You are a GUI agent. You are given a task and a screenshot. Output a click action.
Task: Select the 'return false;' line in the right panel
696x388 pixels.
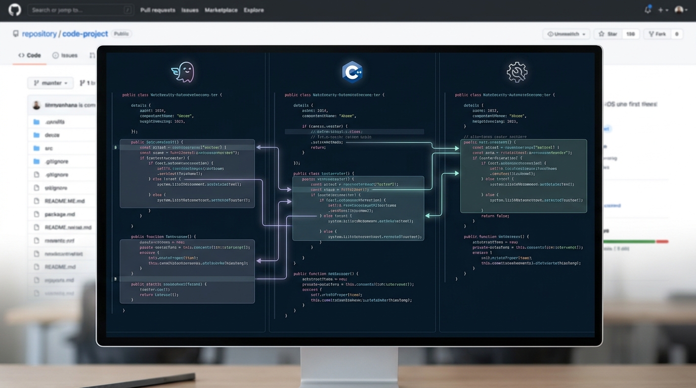(x=495, y=216)
